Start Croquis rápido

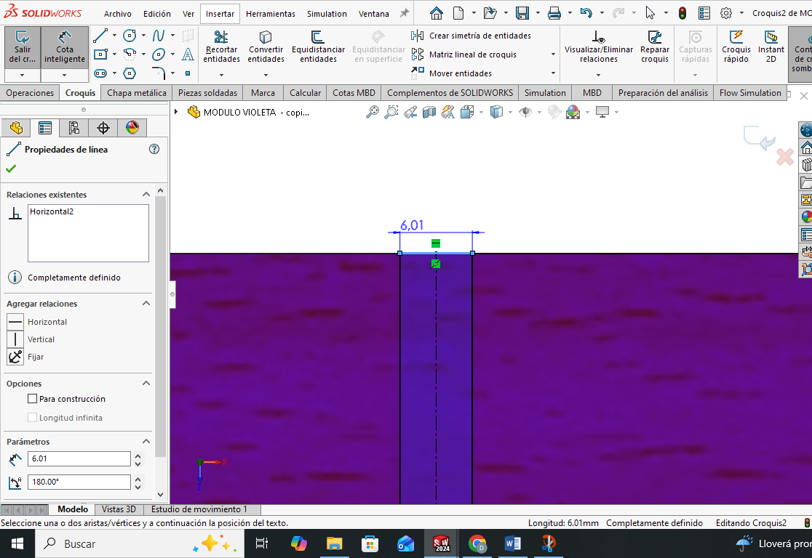pyautogui.click(x=736, y=46)
